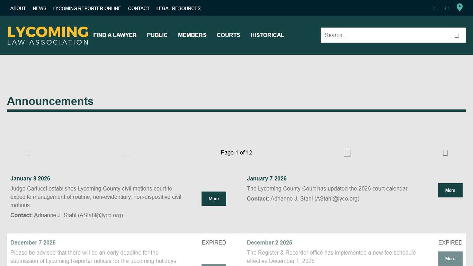The height and width of the screenshot is (266, 473).
Task: Open the Public navigation menu
Action: 157,35
